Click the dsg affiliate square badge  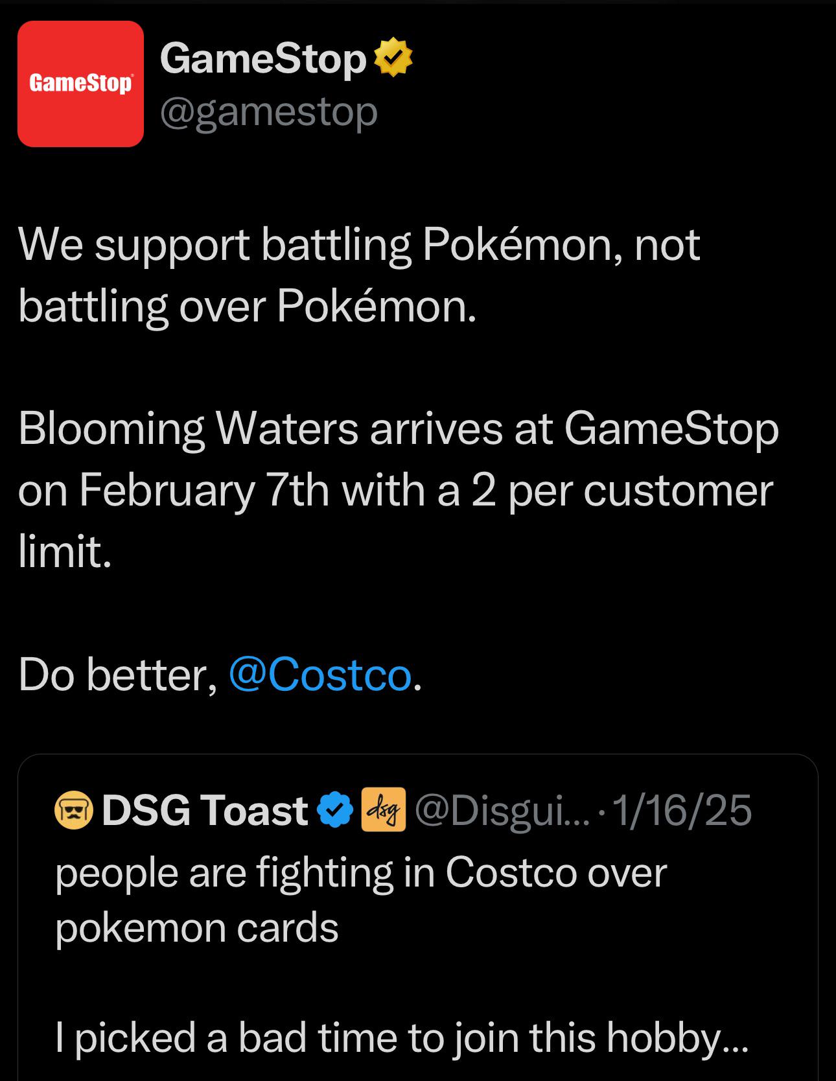tap(382, 810)
